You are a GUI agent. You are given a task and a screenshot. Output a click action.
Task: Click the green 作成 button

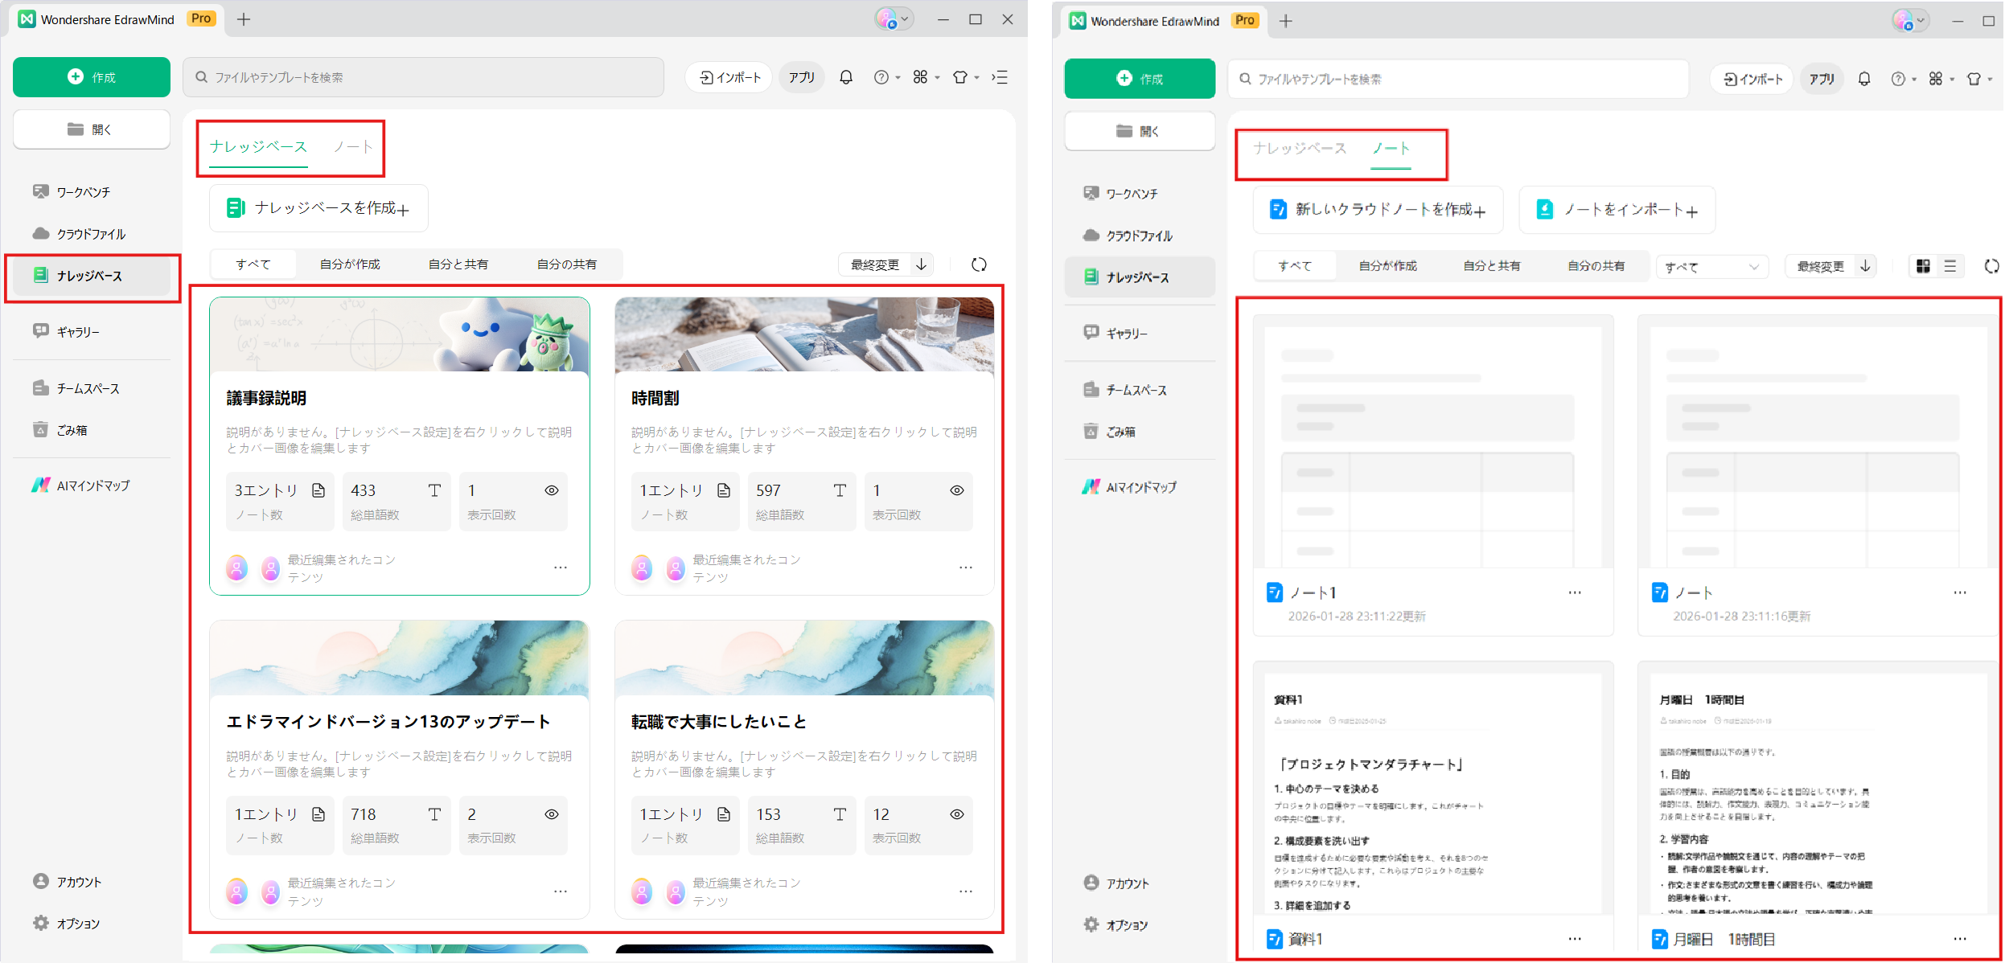(x=91, y=76)
